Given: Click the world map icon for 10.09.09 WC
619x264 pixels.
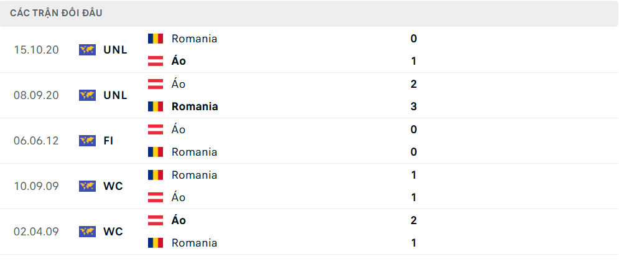Looking at the screenshot, I should click(x=87, y=186).
